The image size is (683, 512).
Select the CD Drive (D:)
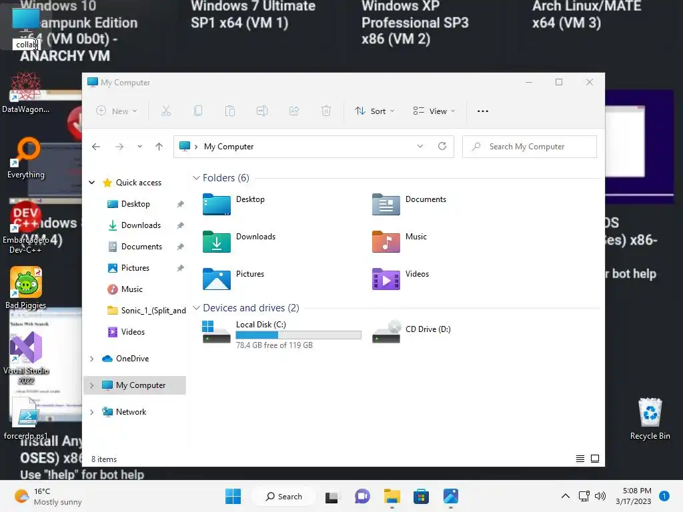[x=412, y=331]
